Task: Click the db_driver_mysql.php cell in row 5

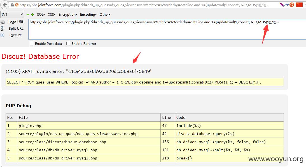Action: coord(89,158)
